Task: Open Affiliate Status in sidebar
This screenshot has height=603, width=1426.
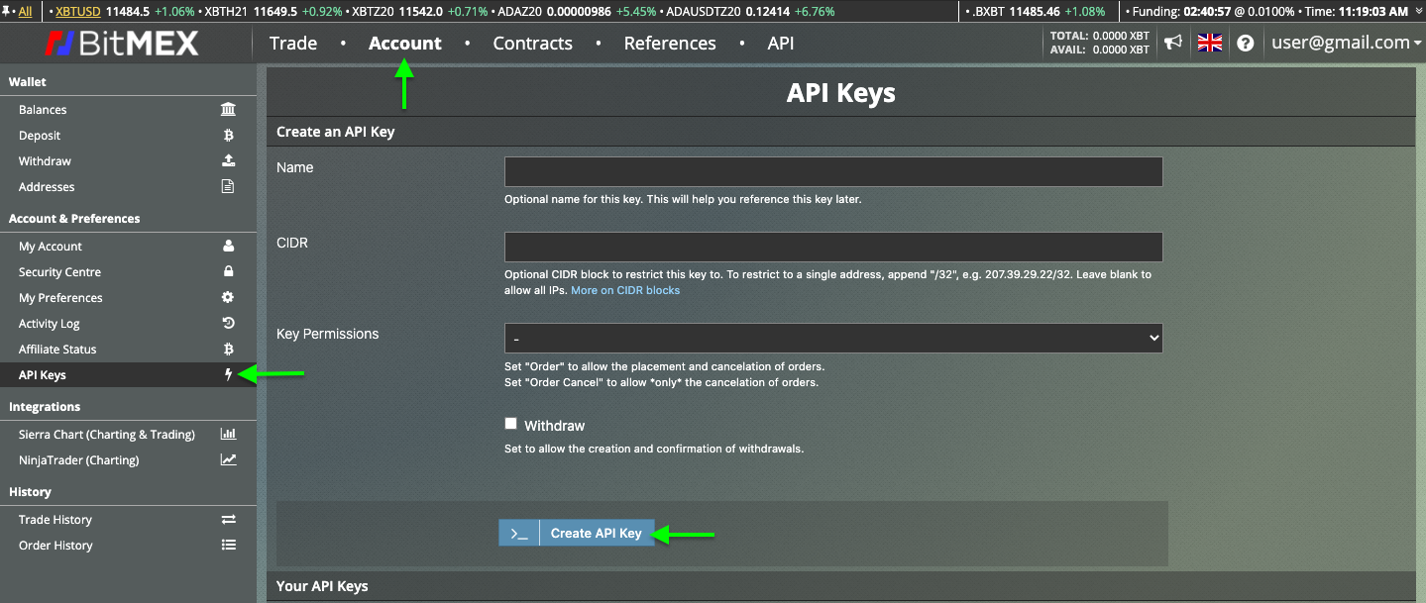Action: (57, 350)
